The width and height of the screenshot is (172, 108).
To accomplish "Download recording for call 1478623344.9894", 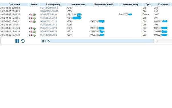I will pos(34,28).
